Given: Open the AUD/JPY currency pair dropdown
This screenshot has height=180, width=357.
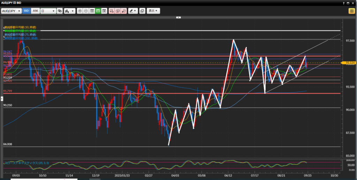Looking at the screenshot, I should [x=12, y=11].
